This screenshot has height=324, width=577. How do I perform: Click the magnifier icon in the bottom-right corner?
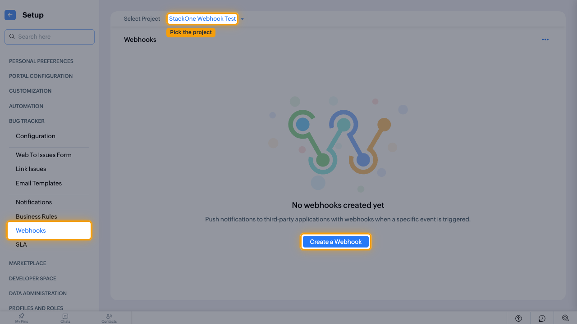(x=565, y=318)
